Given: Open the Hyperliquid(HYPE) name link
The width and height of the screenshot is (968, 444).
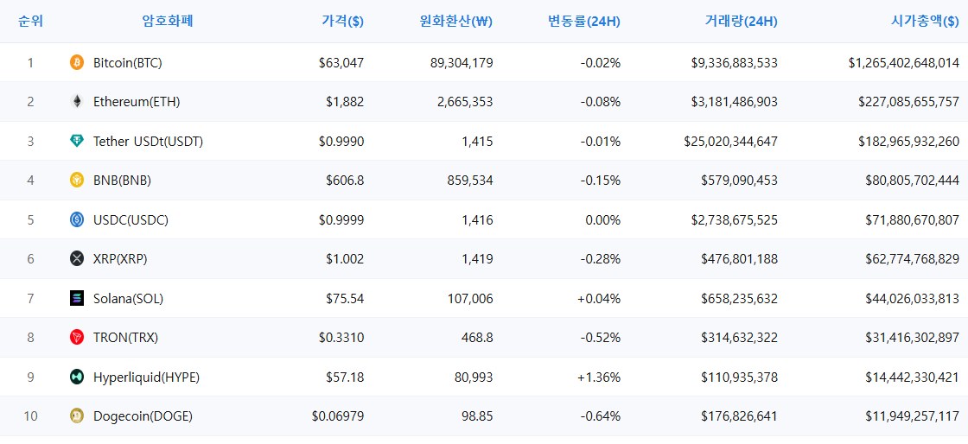Looking at the screenshot, I should click(x=146, y=377).
